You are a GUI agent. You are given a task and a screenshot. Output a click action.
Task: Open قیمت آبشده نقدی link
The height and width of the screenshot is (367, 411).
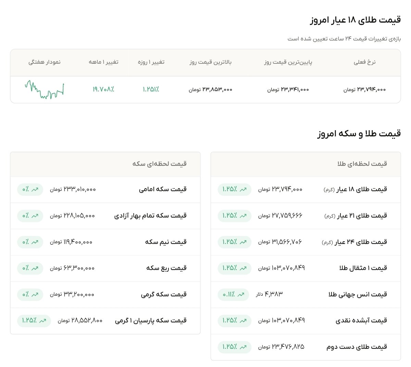coord(361,321)
